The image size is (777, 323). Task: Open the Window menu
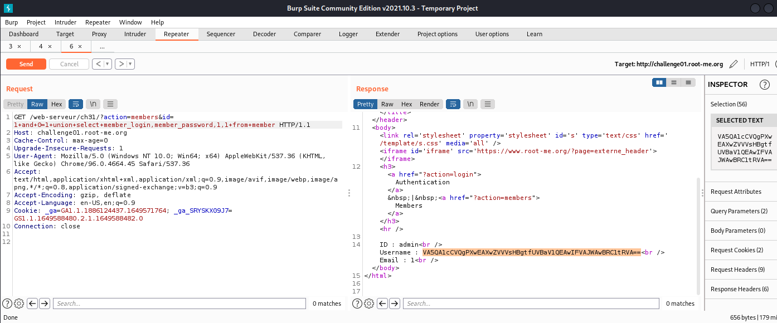[130, 22]
